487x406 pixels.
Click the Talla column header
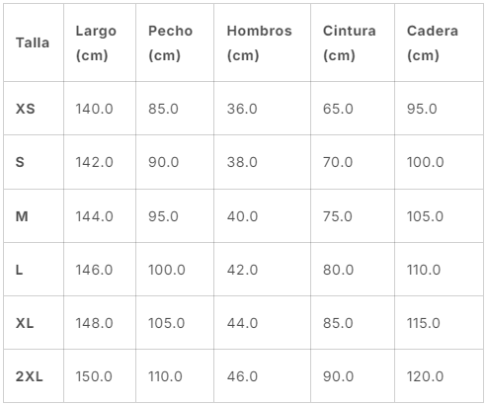coord(33,42)
